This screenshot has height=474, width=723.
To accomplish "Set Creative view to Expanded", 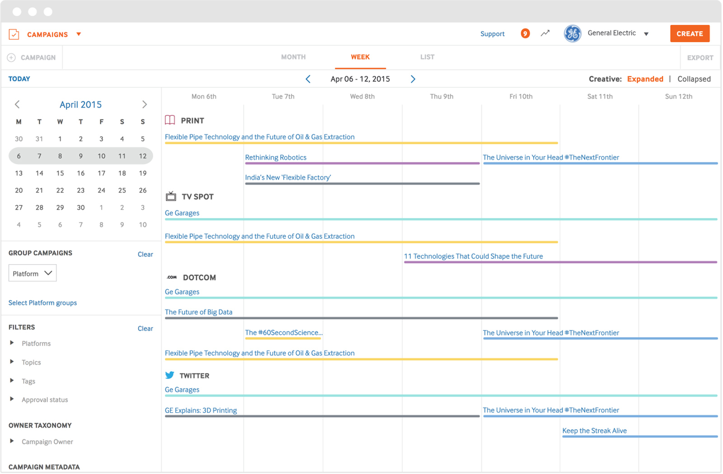I will [645, 79].
